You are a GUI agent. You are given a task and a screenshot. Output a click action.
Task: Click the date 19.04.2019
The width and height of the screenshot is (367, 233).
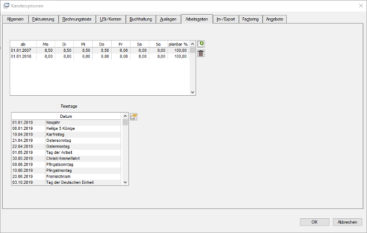(x=23, y=135)
